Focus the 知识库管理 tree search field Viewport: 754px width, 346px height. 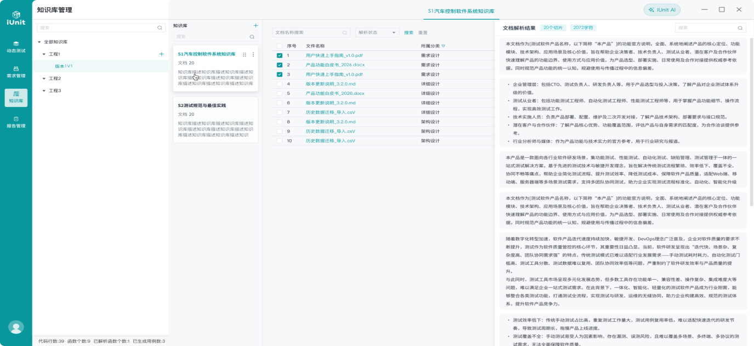pos(101,27)
